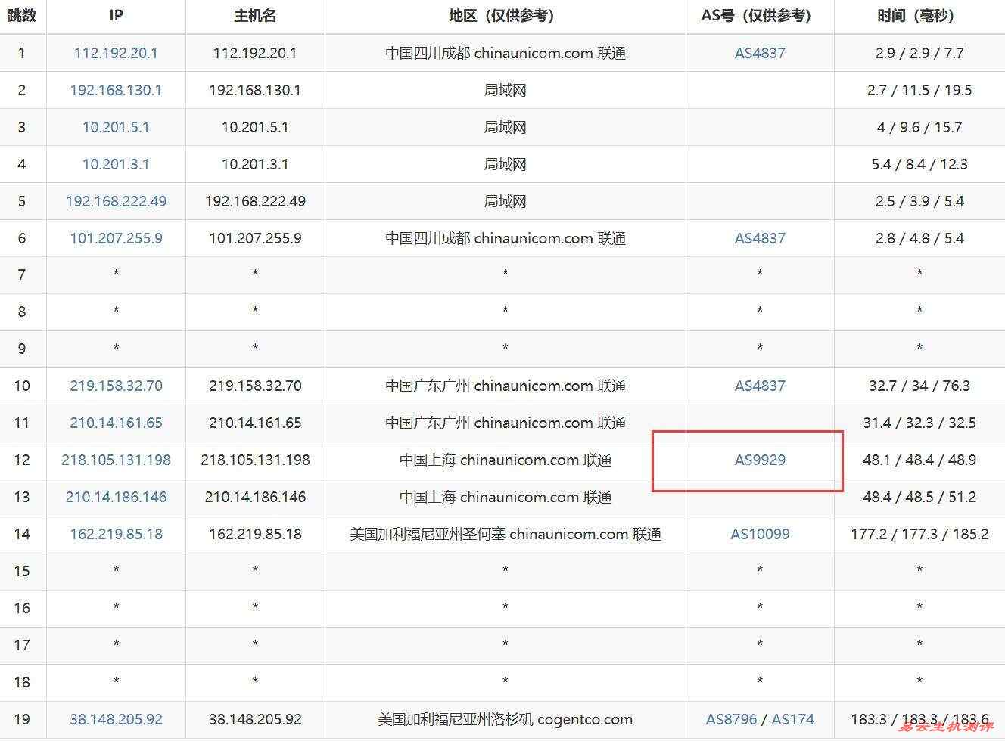
Task: Select the 10.201.5.1 link in hop 3
Action: click(x=116, y=127)
